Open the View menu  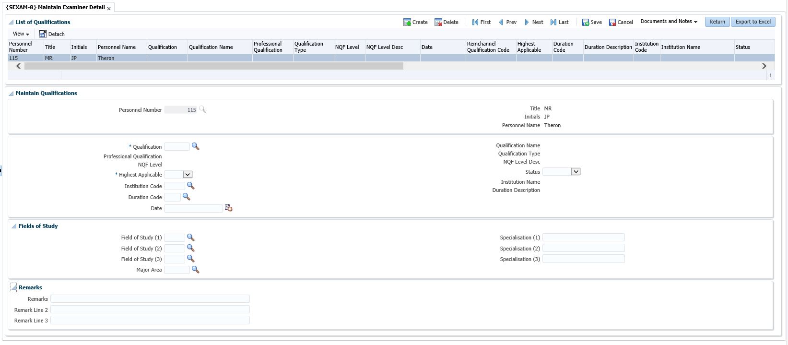pos(21,34)
